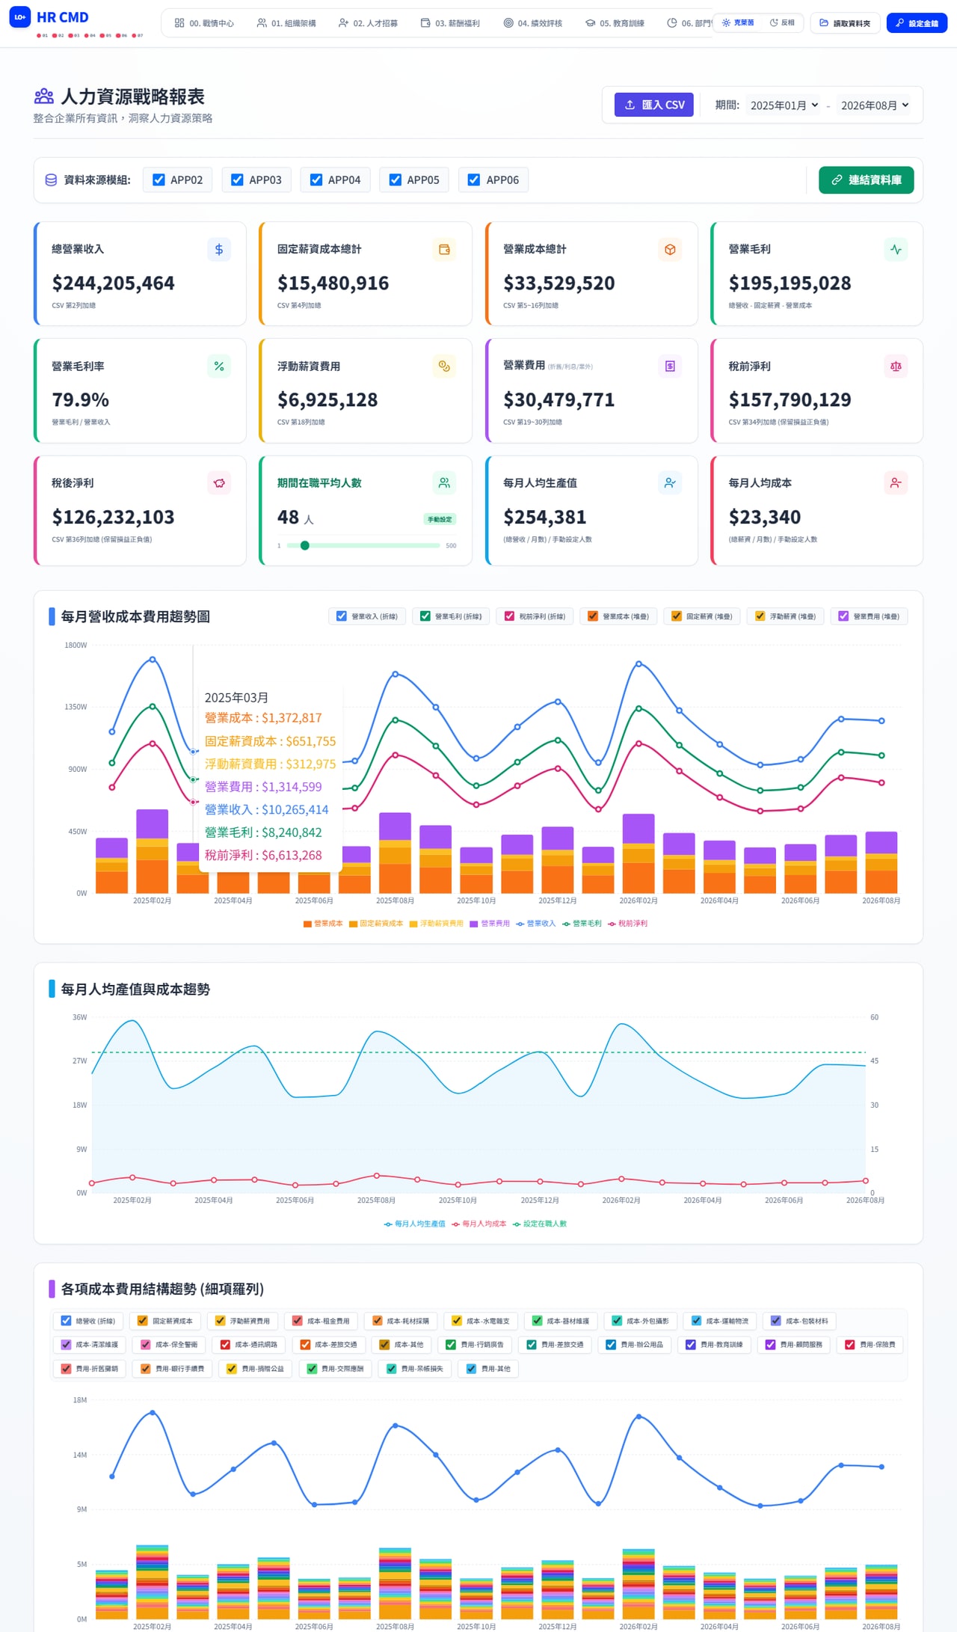Toggle APP02 data source checkbox

point(159,180)
